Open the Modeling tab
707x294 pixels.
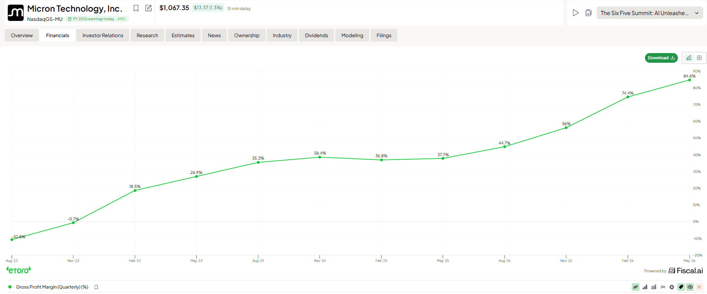[x=352, y=35]
